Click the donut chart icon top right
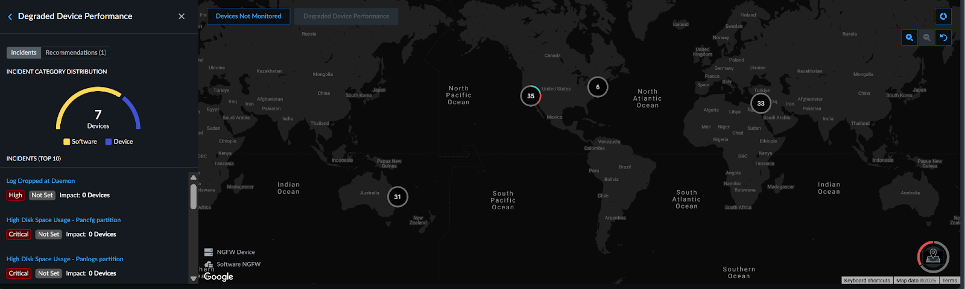965x289 pixels. [x=943, y=16]
